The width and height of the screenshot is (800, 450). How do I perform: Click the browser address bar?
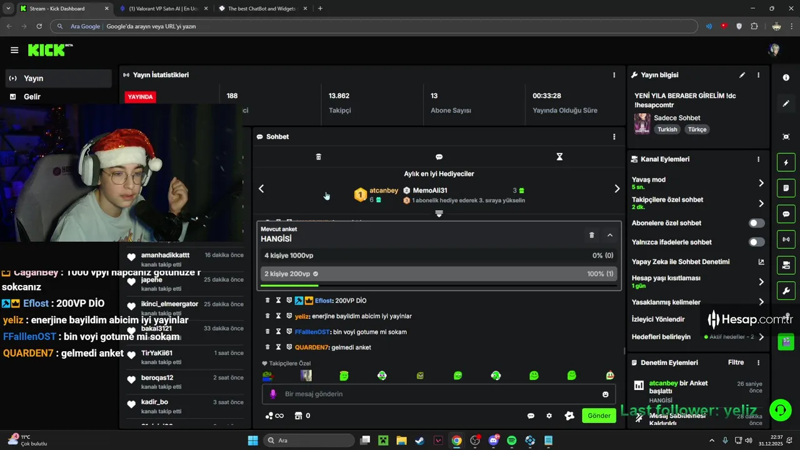(375, 26)
